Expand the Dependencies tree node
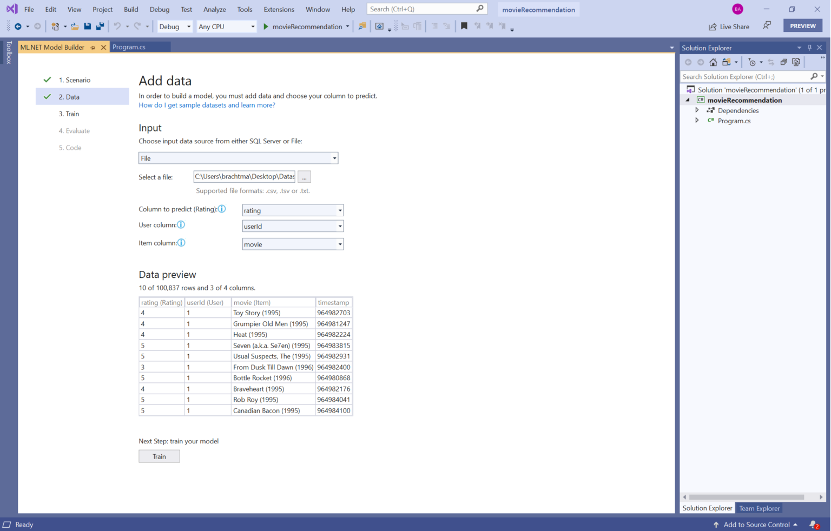This screenshot has height=531, width=831. [697, 110]
